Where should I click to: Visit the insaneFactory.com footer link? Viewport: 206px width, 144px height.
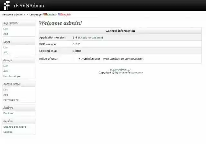click(131, 72)
